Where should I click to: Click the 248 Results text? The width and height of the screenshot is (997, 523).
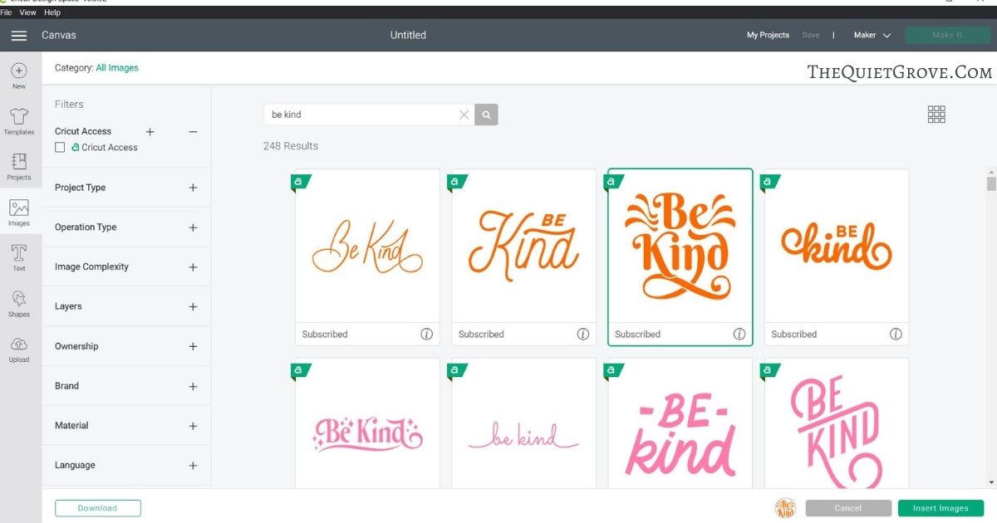(x=291, y=146)
